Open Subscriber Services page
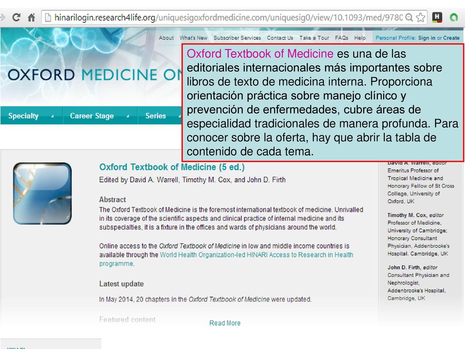Viewport: 465px width, 349px height. 237,38
